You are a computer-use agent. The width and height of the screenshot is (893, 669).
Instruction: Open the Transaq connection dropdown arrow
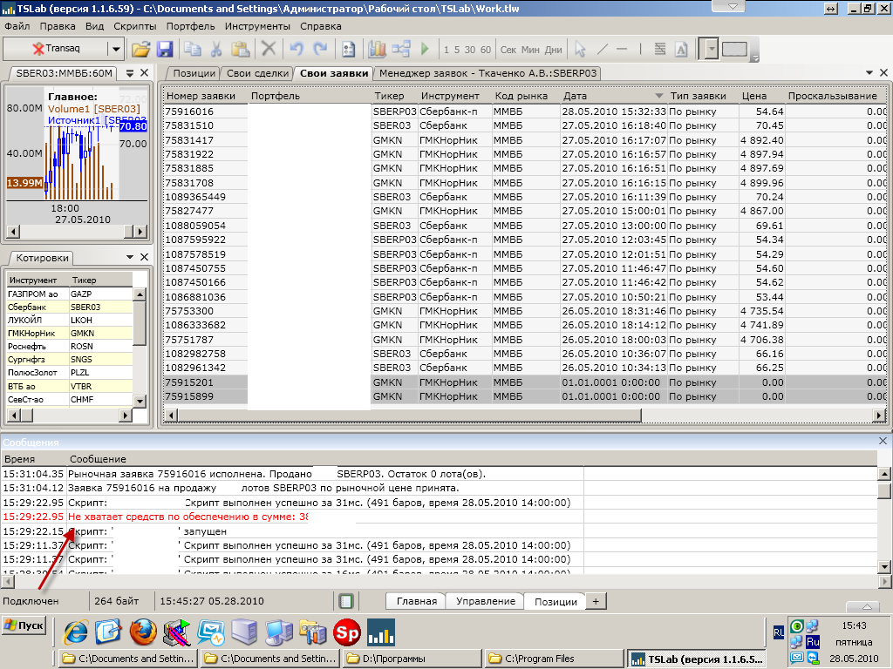click(x=116, y=49)
